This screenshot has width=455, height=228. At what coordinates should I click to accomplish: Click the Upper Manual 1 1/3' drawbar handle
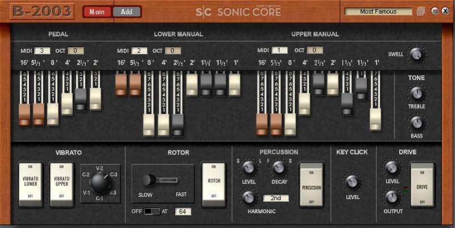tap(361, 89)
